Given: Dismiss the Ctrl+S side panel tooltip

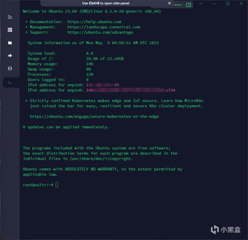Looking at the screenshot, I should pos(169,3).
